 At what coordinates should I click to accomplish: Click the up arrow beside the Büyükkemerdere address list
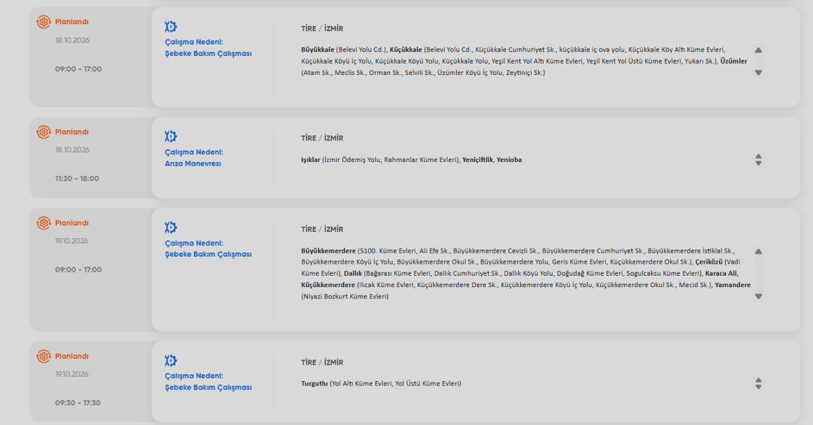(x=758, y=252)
